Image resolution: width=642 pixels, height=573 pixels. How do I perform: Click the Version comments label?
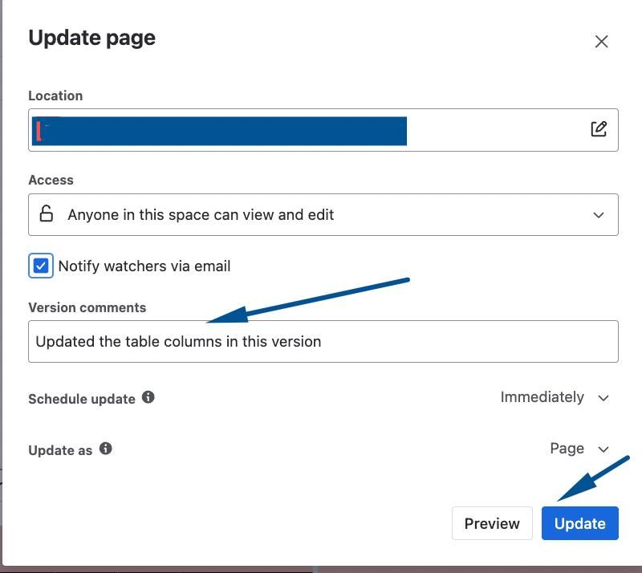pyautogui.click(x=87, y=307)
